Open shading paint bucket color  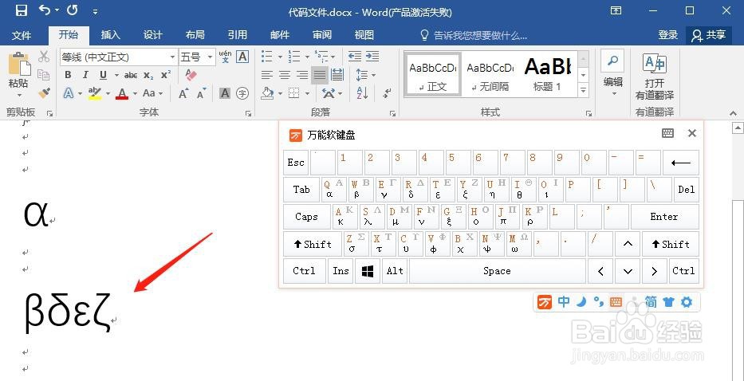[x=268, y=93]
